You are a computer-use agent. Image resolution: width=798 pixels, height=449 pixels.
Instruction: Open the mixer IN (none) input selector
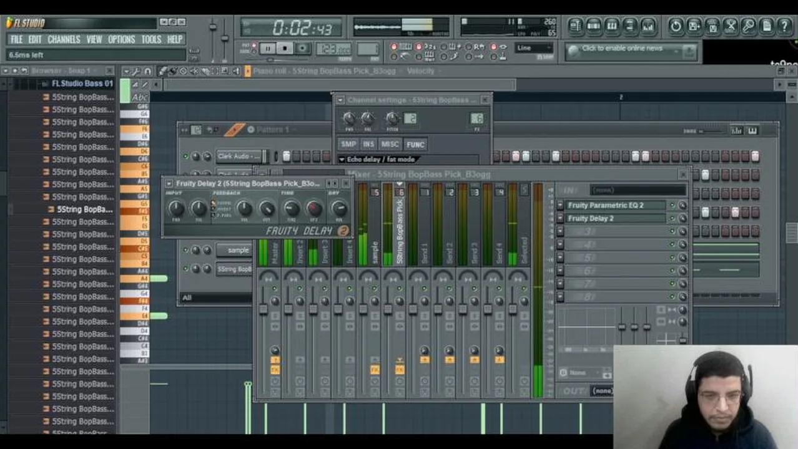click(638, 190)
